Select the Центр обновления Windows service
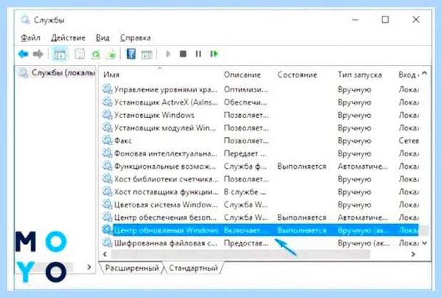This screenshot has width=442, height=298. coord(166,230)
